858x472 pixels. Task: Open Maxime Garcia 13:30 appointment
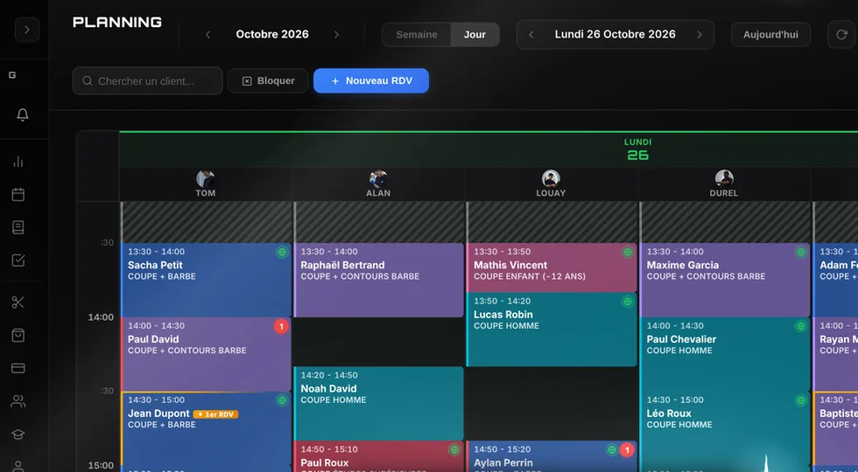(725, 280)
